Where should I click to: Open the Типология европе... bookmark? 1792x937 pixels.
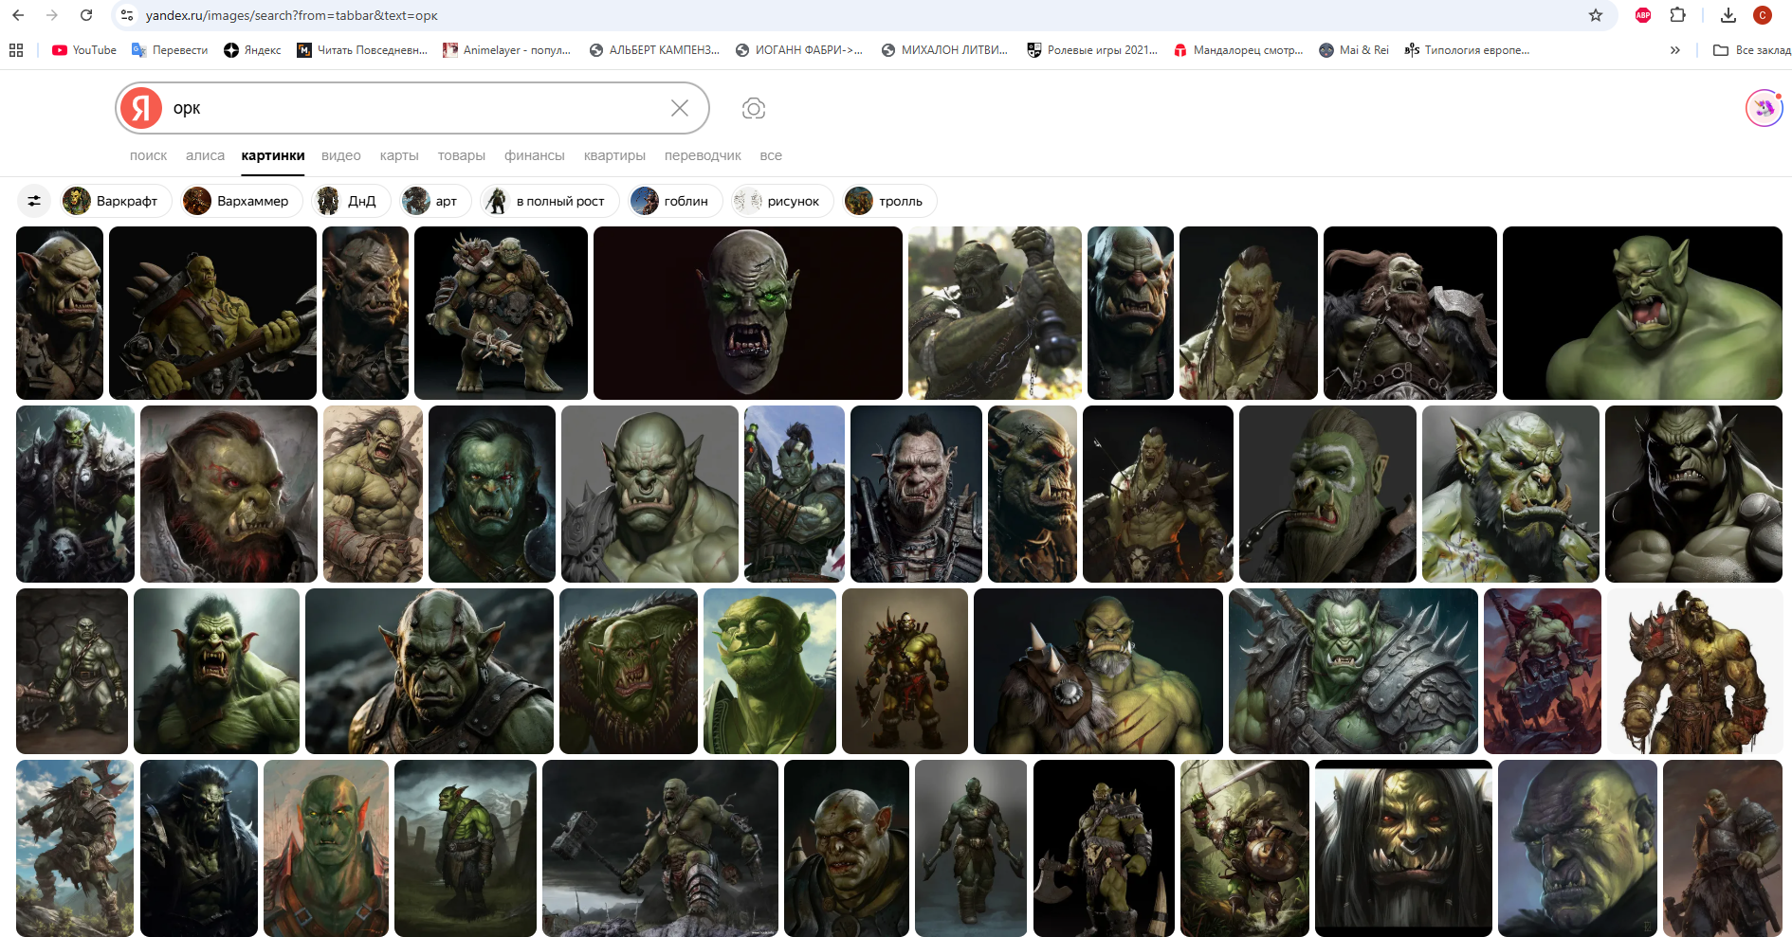point(1467,50)
